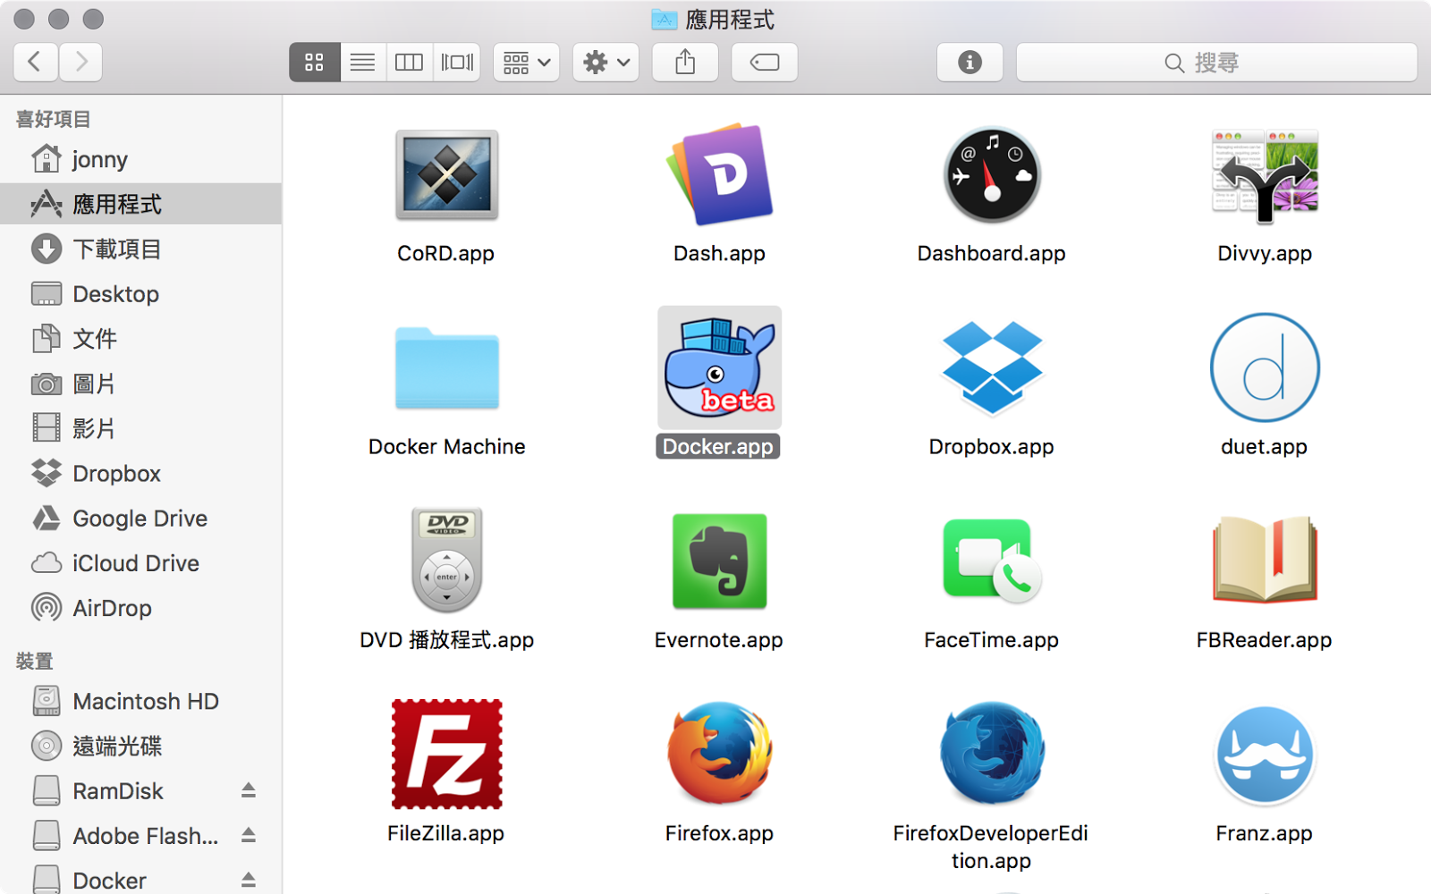The width and height of the screenshot is (1431, 894).
Task: Click the Edit Tags toolbar button
Action: tap(765, 62)
